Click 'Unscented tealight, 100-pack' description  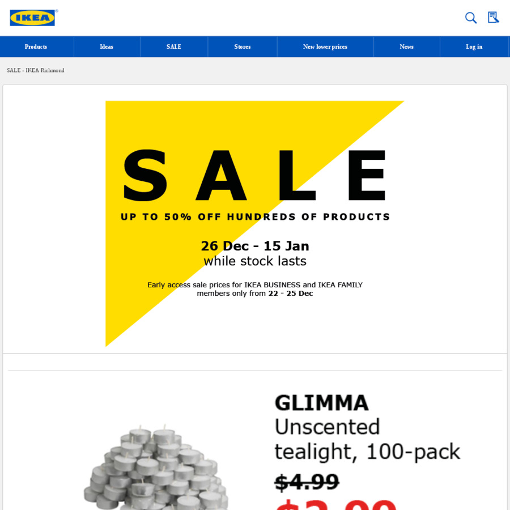367,439
